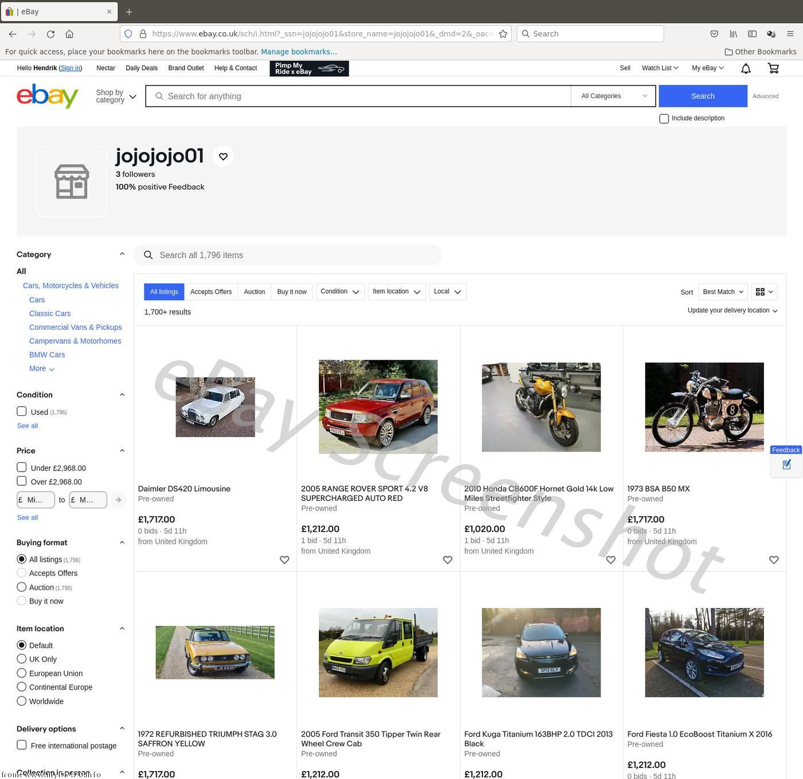
Task: Add Daimler DS420 Limousine to watchlist
Action: 284,560
